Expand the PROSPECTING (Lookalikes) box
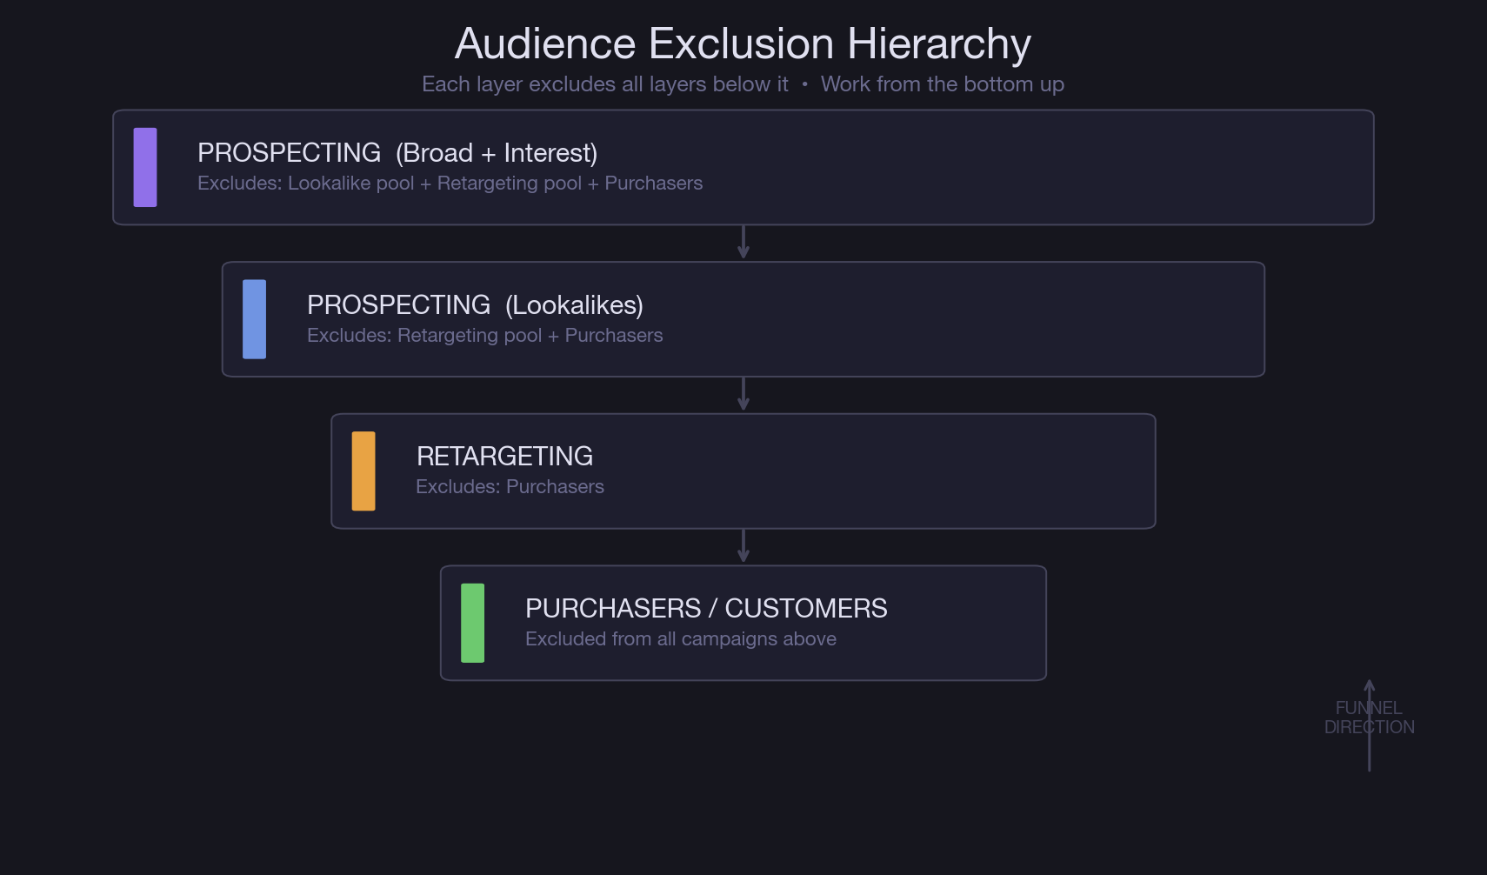This screenshot has height=875, width=1487. coord(743,319)
